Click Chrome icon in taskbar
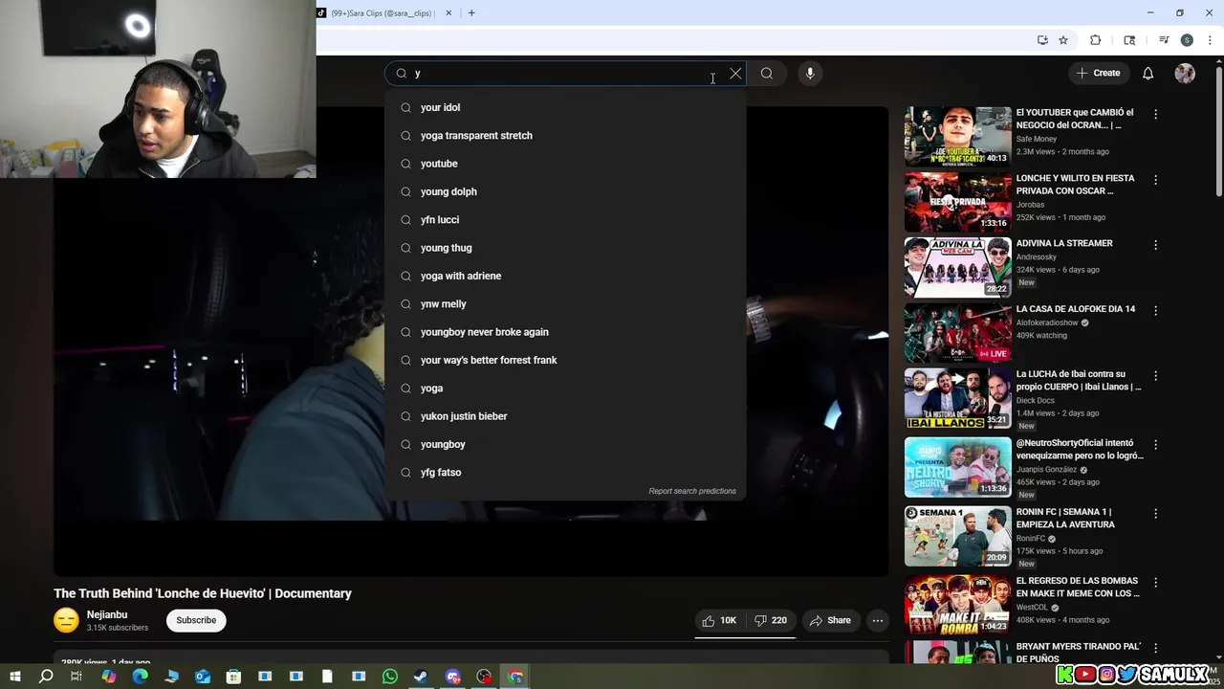Screen dimensions: 1224x689 pyautogui.click(x=515, y=677)
